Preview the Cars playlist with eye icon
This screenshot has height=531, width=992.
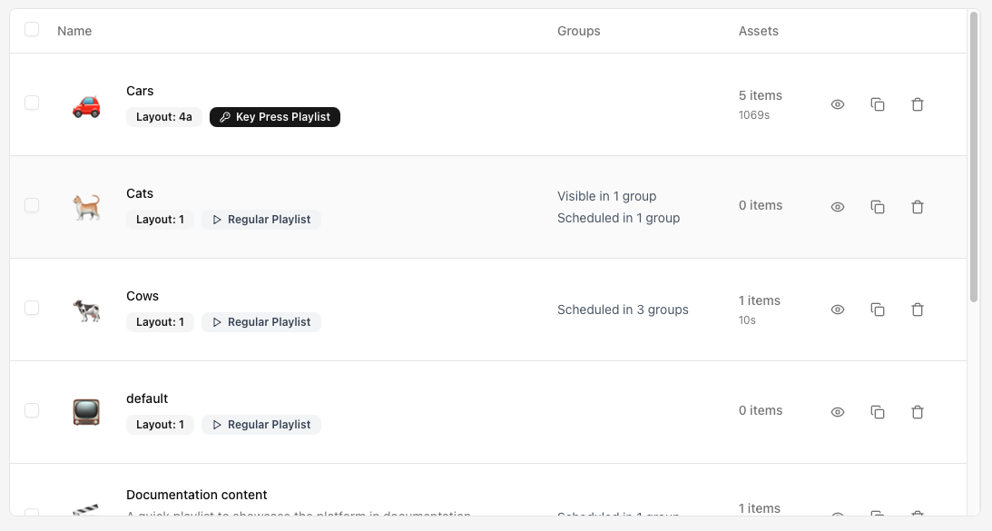(838, 104)
